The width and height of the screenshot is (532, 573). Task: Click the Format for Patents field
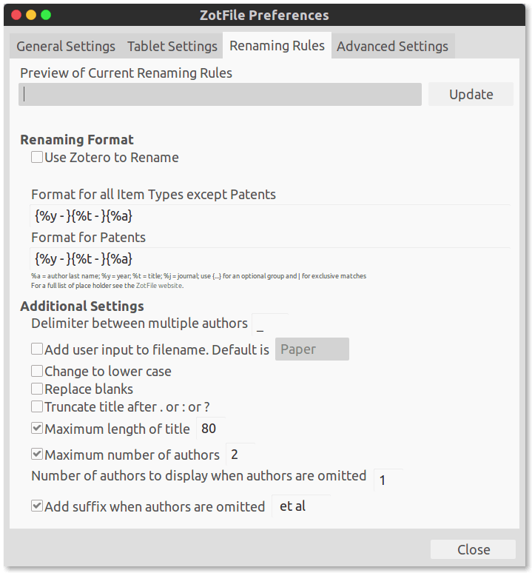(270, 259)
